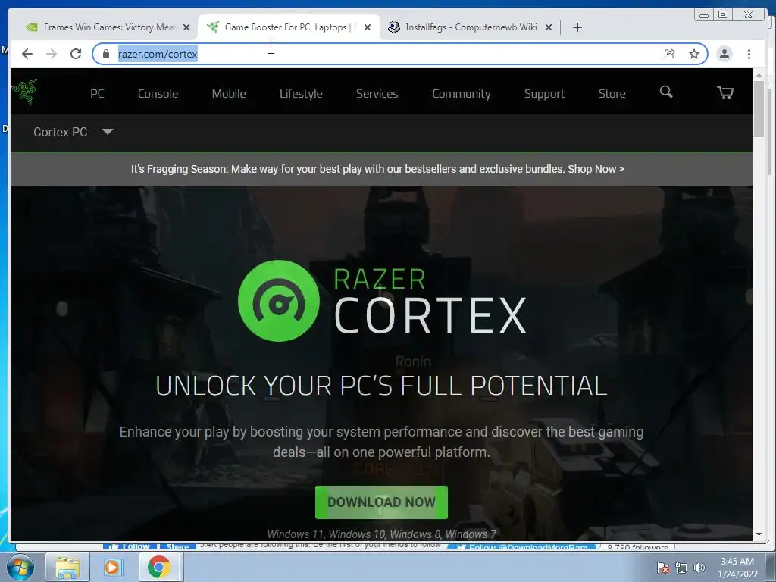Open the Support navigation menu
Image resolution: width=776 pixels, height=582 pixels.
544,93
